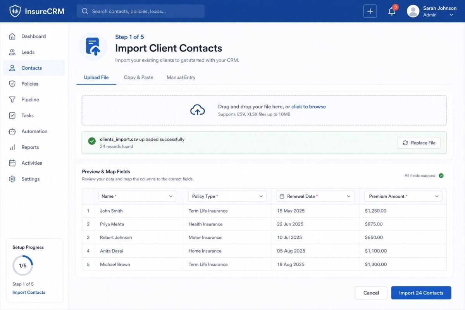The height and width of the screenshot is (310, 465).
Task: Click the Import Contacts setup link
Action: pyautogui.click(x=29, y=293)
